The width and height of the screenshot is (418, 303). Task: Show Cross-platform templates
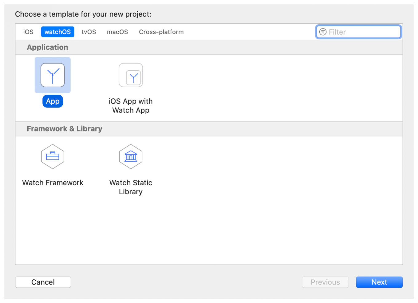coord(161,32)
